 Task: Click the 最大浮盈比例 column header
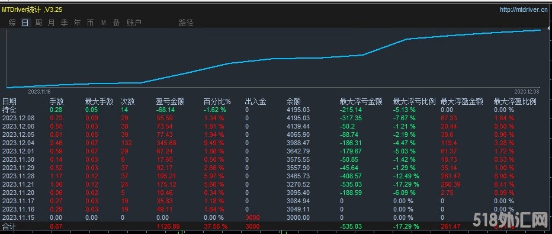(x=515, y=102)
